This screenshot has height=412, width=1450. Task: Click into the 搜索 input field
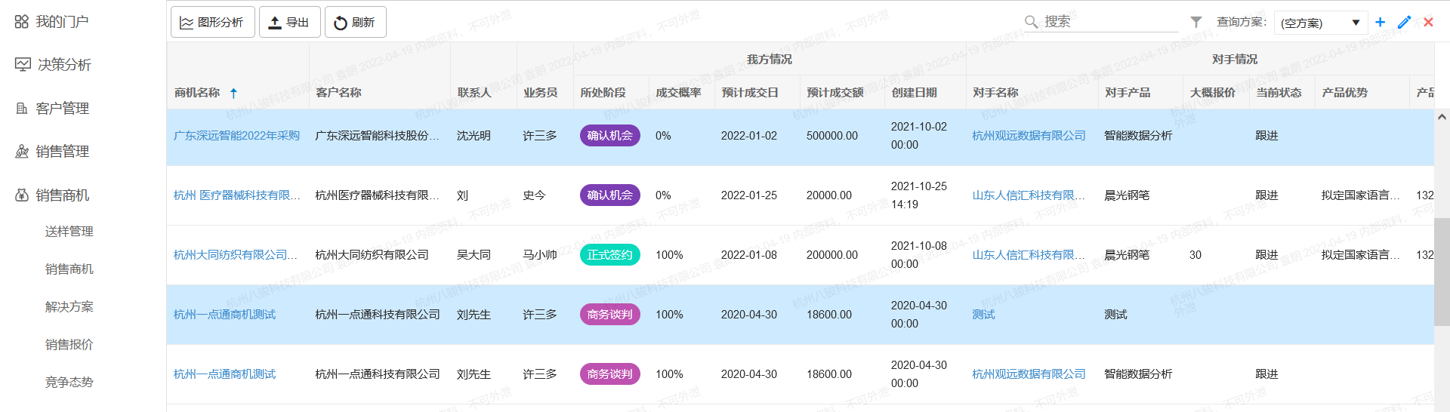pyautogui.click(x=1109, y=22)
